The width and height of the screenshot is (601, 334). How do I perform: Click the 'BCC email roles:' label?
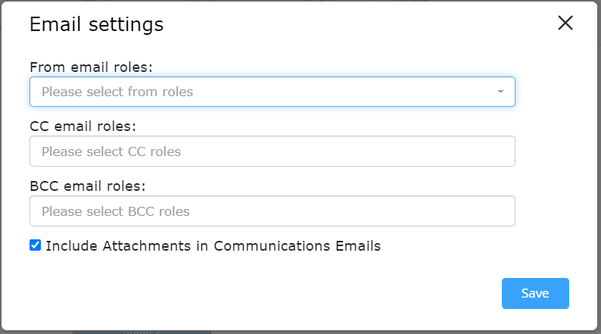point(88,186)
